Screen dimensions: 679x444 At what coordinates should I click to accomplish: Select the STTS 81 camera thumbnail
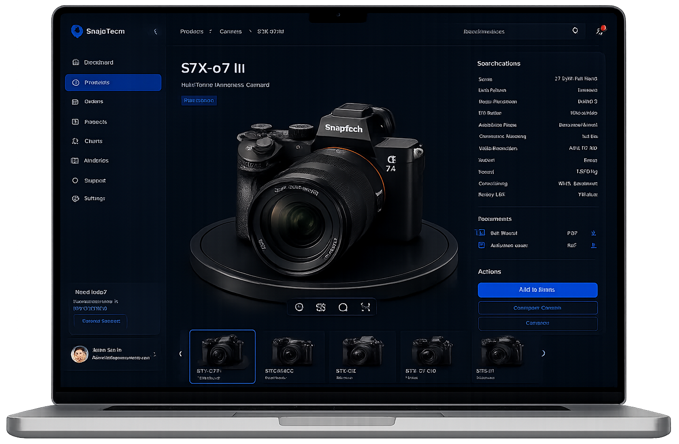click(502, 356)
